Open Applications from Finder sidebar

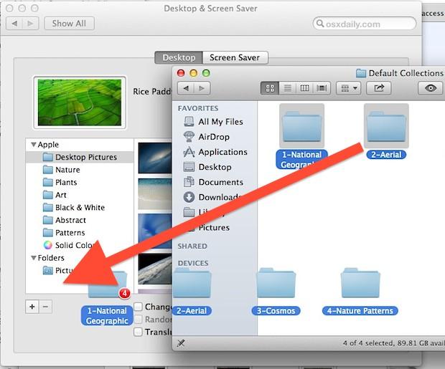click(215, 152)
